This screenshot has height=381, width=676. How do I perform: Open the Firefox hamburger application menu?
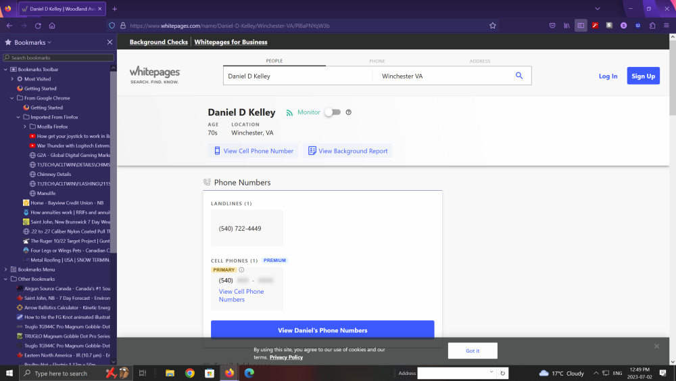point(667,26)
